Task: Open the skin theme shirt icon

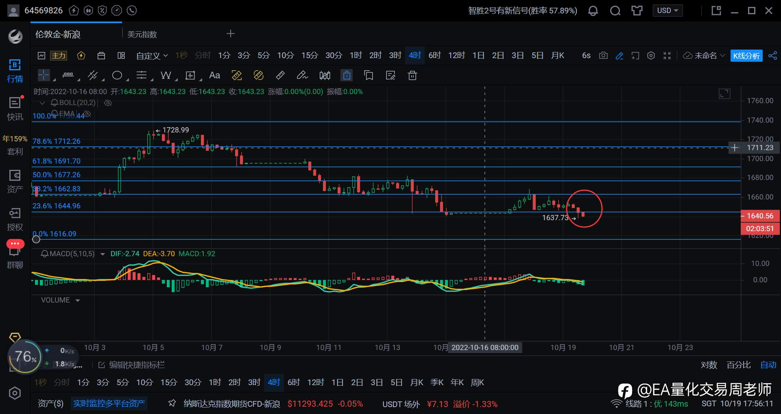Action: [637, 11]
